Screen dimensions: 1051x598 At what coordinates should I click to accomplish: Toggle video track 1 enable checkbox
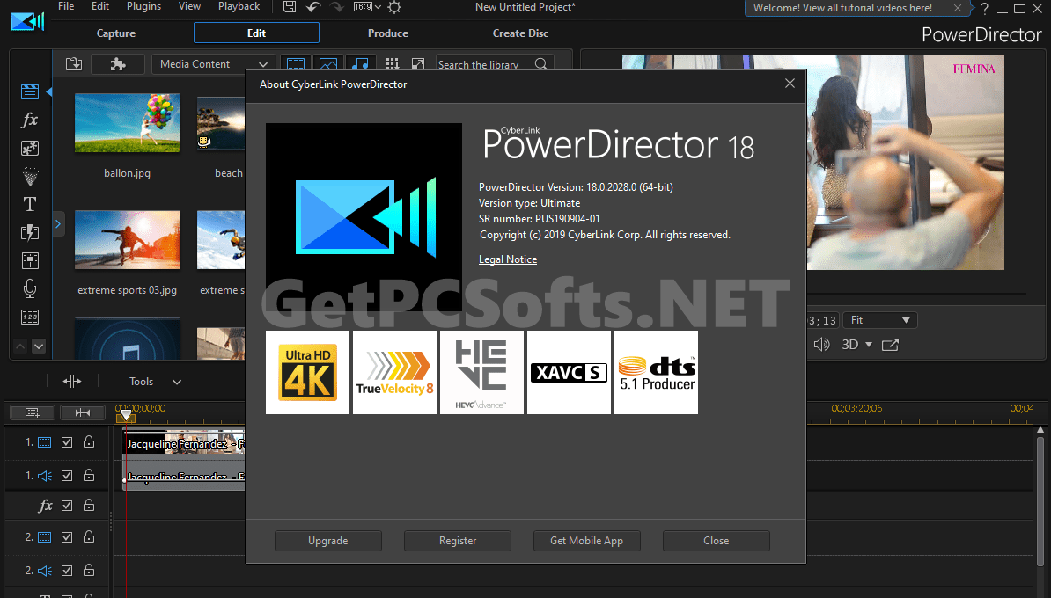[x=66, y=442]
